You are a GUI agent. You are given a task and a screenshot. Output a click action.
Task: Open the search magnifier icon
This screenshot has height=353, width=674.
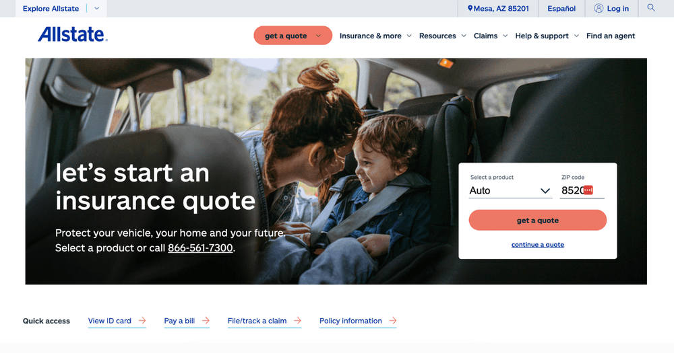(x=651, y=7)
